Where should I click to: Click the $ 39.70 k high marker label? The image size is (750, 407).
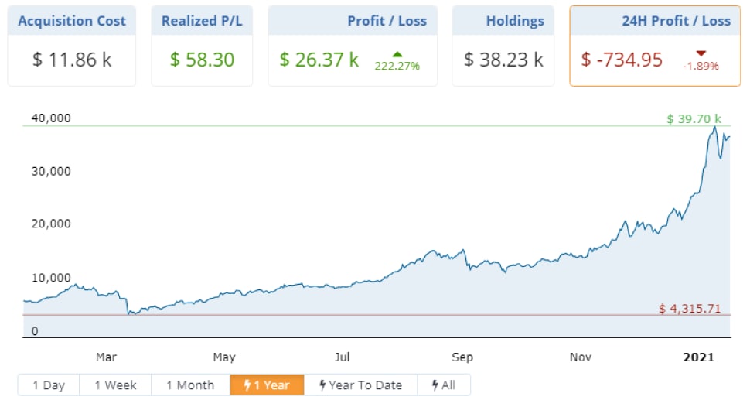coord(694,119)
